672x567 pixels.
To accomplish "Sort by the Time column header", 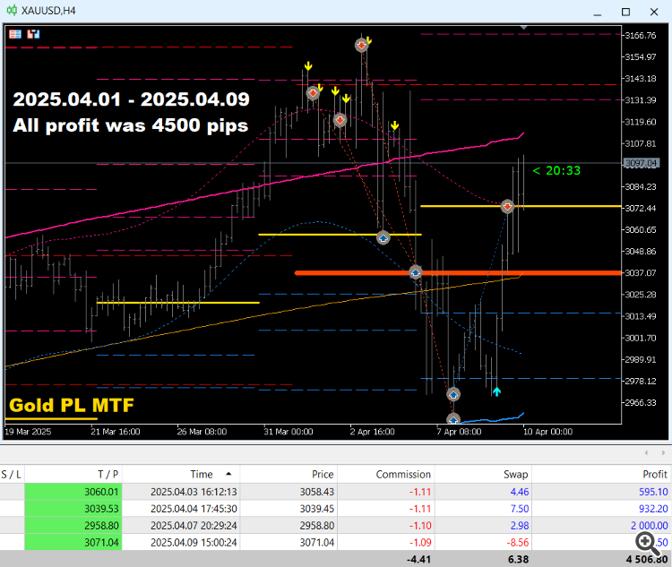I will pos(180,474).
